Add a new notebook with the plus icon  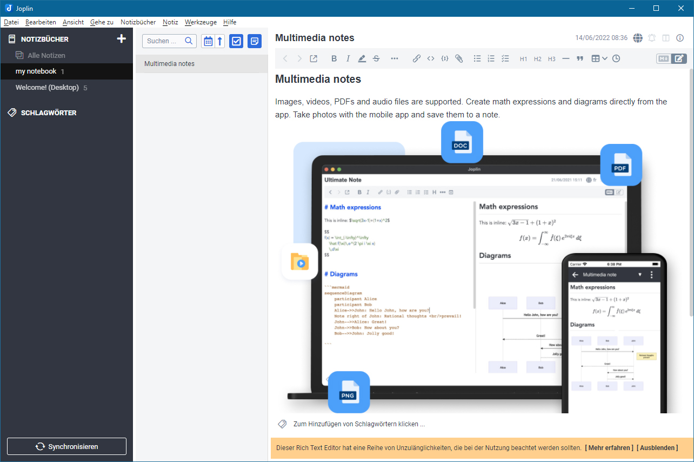click(x=122, y=39)
